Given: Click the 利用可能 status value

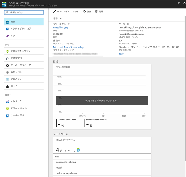Looking at the screenshot, I should pyautogui.click(x=58, y=34).
